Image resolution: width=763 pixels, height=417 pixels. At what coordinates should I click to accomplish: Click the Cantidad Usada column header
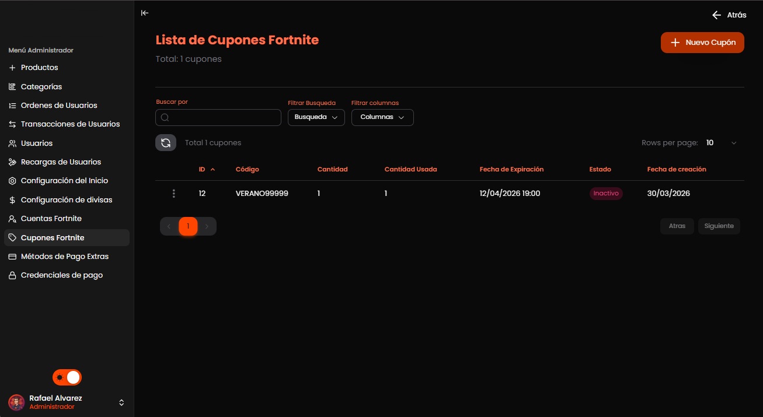click(411, 170)
